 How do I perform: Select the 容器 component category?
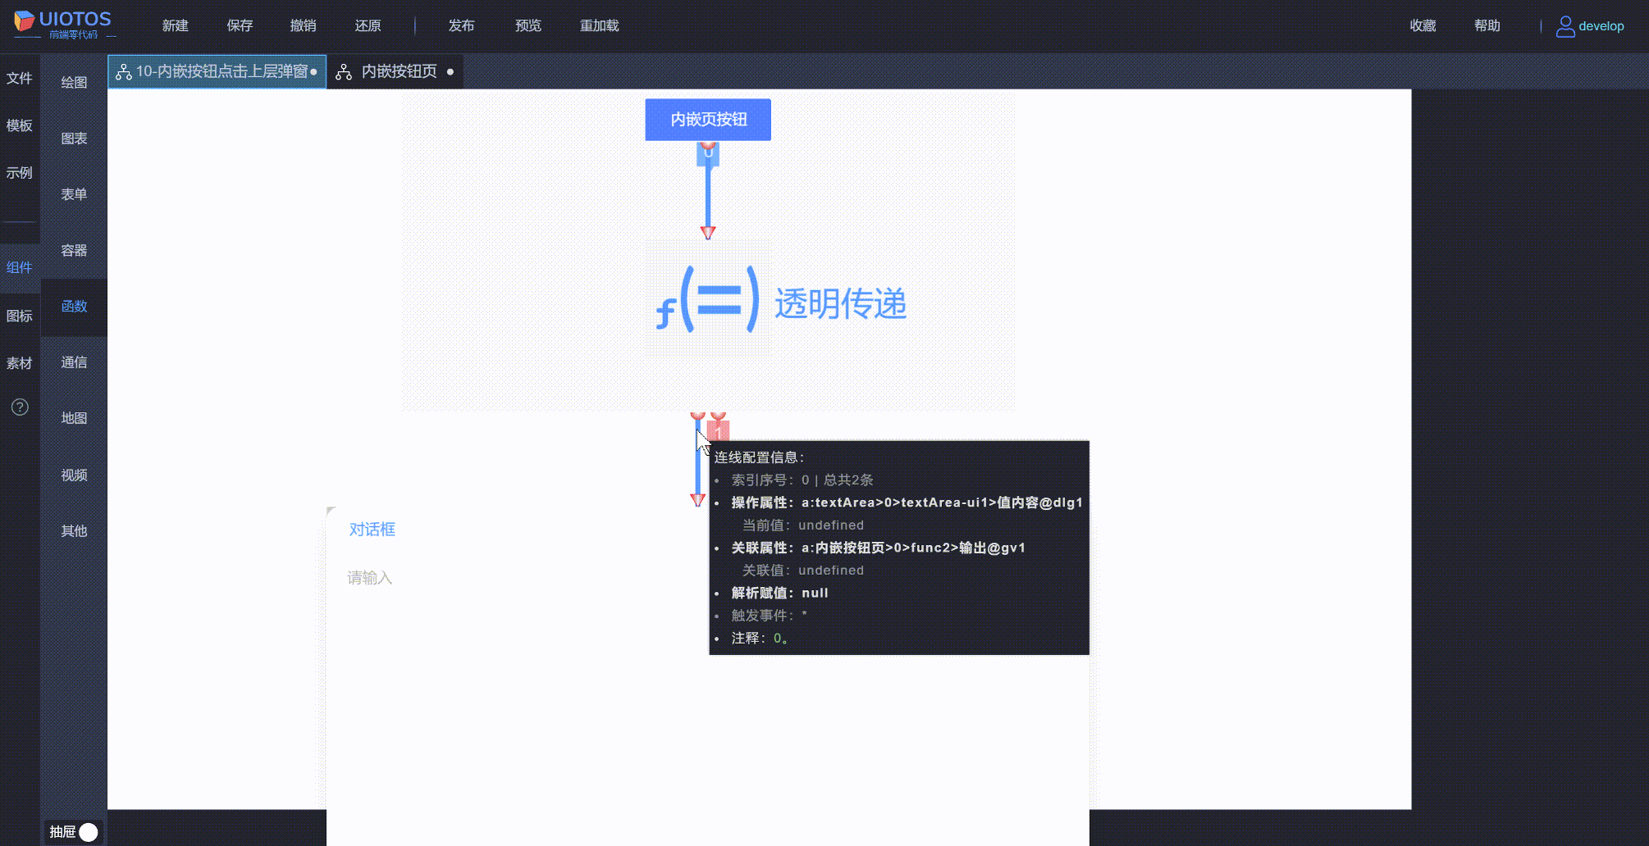point(74,250)
